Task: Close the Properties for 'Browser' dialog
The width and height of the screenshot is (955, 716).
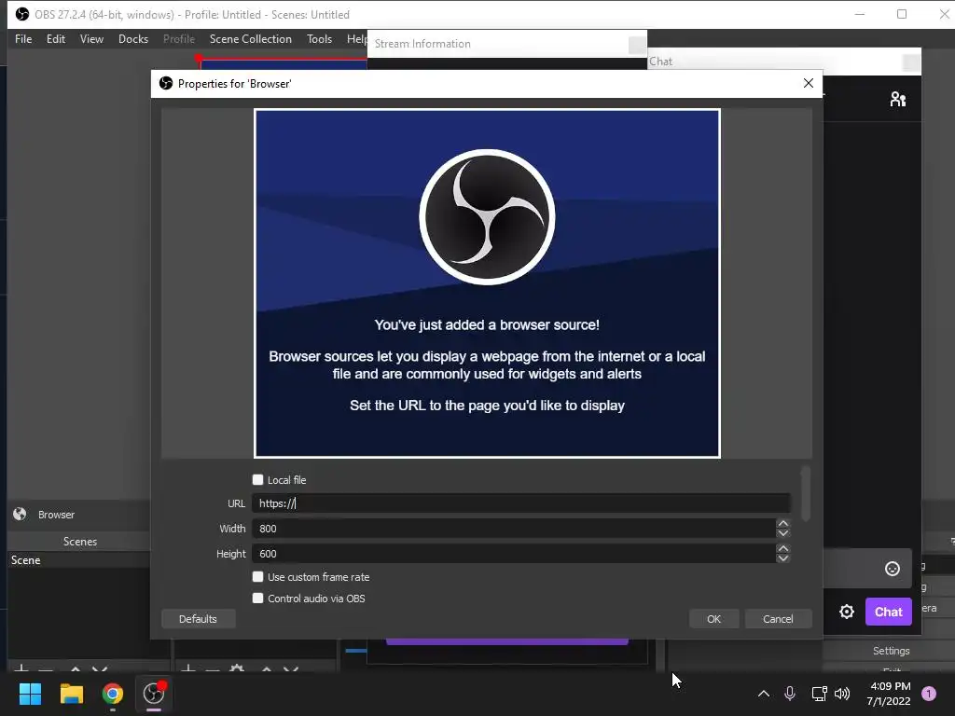Action: point(809,83)
